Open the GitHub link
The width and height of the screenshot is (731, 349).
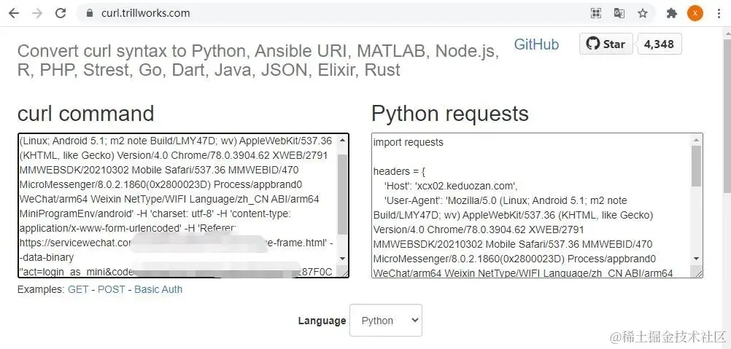pyautogui.click(x=536, y=44)
